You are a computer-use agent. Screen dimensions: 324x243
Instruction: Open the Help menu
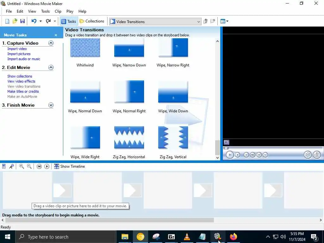[83, 11]
